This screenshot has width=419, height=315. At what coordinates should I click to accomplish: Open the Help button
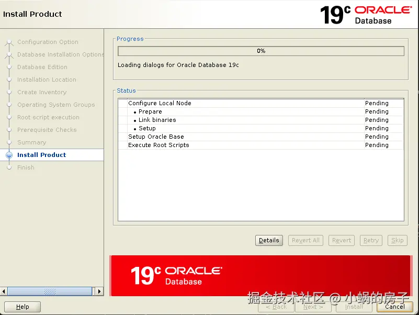22,307
